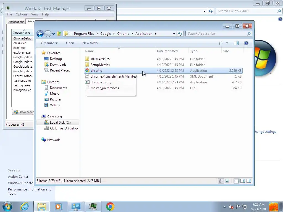Open Action Center link in Control Panel
The width and height of the screenshot is (283, 212).
point(18,177)
